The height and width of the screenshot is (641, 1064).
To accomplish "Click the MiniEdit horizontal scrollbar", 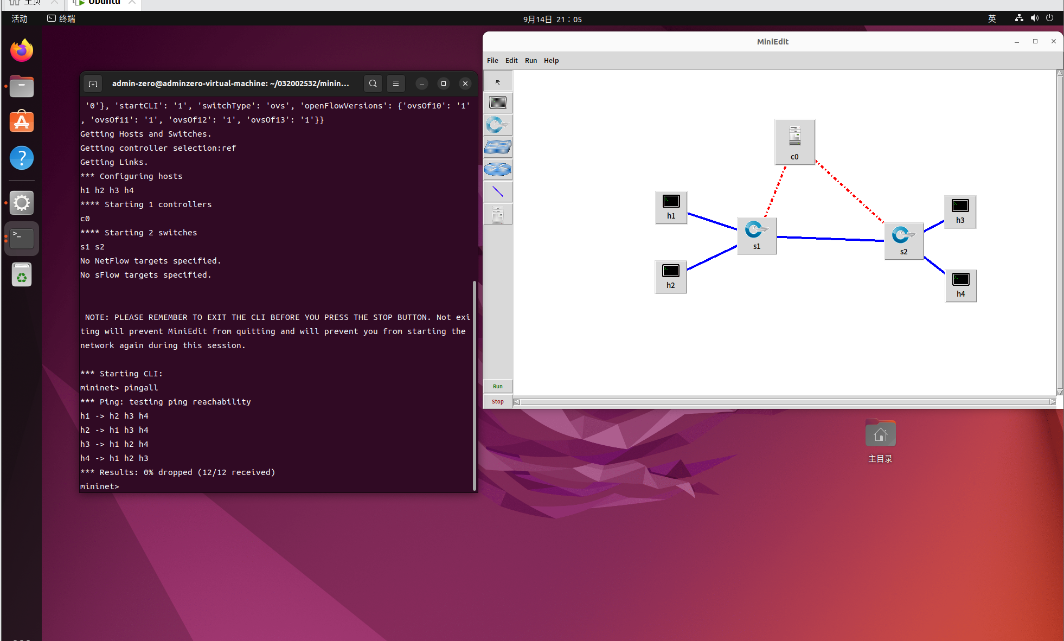I will [x=784, y=402].
